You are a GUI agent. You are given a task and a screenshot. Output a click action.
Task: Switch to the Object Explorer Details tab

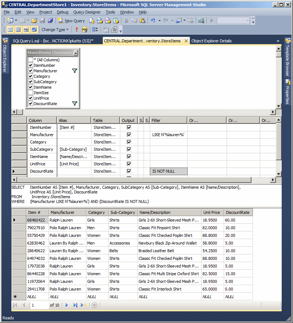(x=211, y=41)
